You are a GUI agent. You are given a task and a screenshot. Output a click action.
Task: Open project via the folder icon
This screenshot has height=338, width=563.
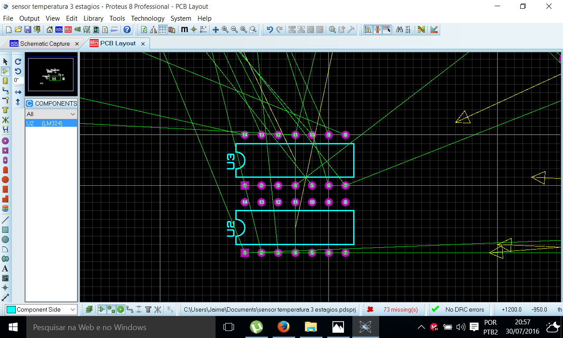pyautogui.click(x=18, y=29)
